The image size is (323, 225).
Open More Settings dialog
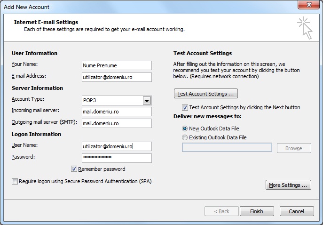(x=288, y=185)
